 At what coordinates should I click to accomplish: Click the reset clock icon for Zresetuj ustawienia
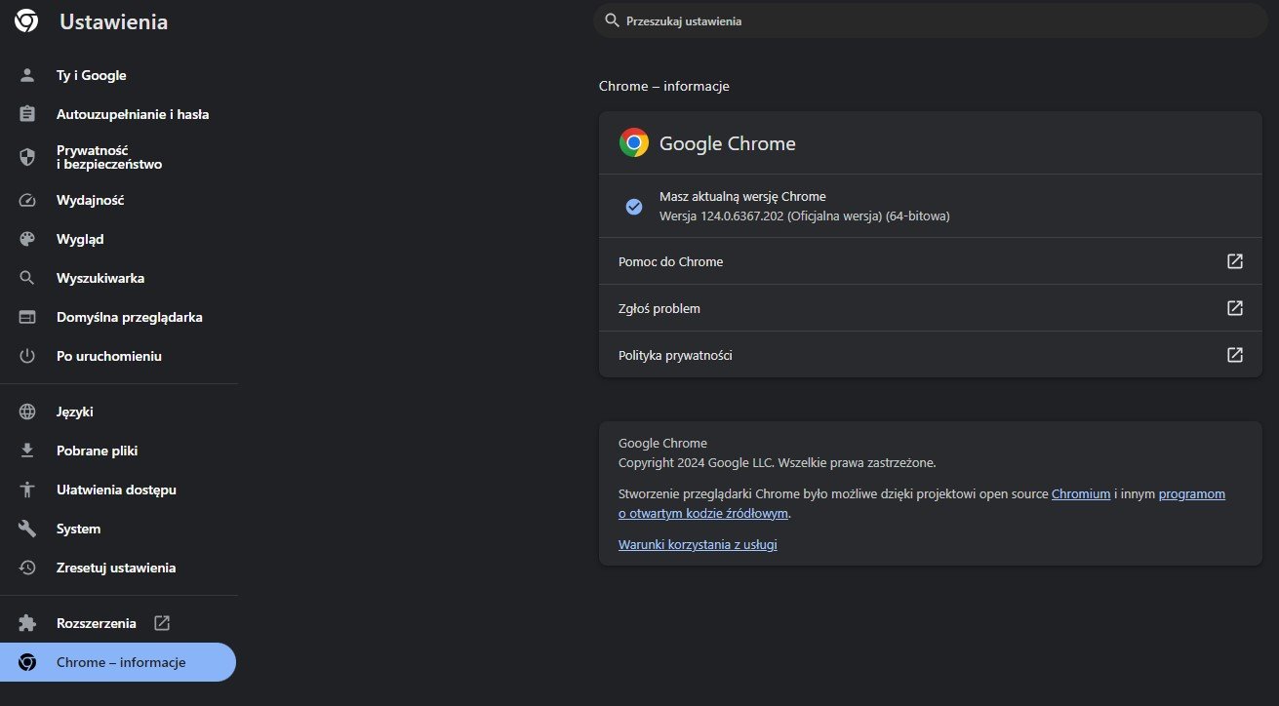coord(27,568)
